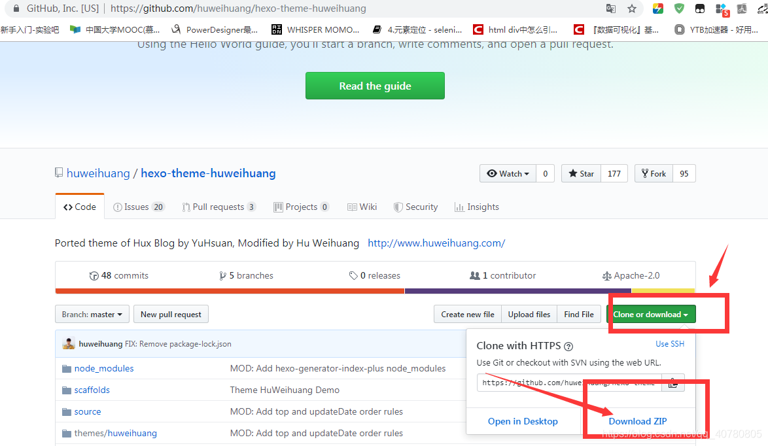The height and width of the screenshot is (446, 768).
Task: Click Download ZIP
Action: [638, 422]
